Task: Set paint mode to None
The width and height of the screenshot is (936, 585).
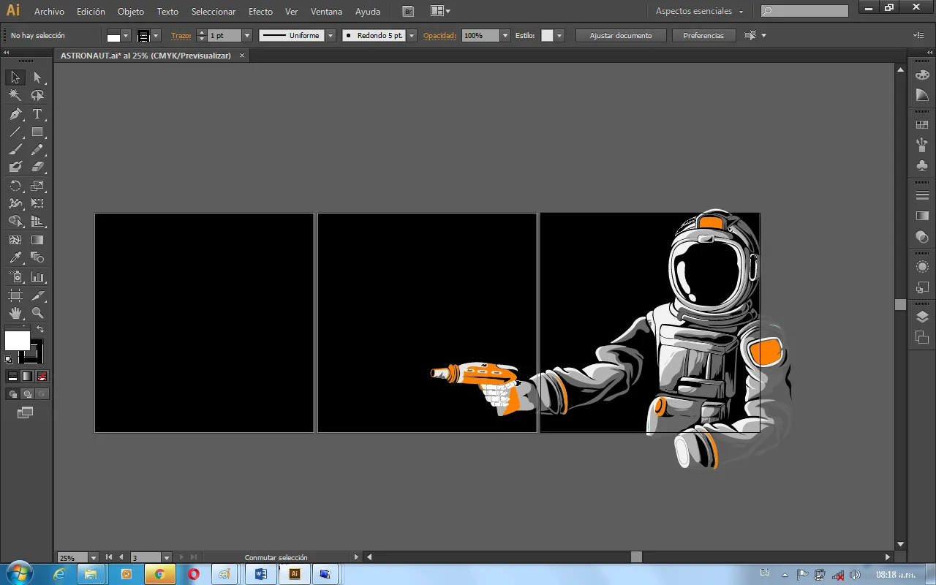Action: click(42, 376)
